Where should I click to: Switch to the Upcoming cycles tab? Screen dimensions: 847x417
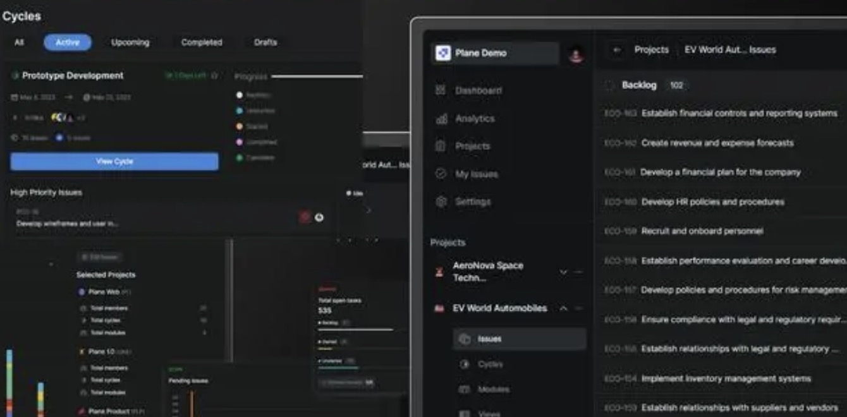click(x=130, y=42)
